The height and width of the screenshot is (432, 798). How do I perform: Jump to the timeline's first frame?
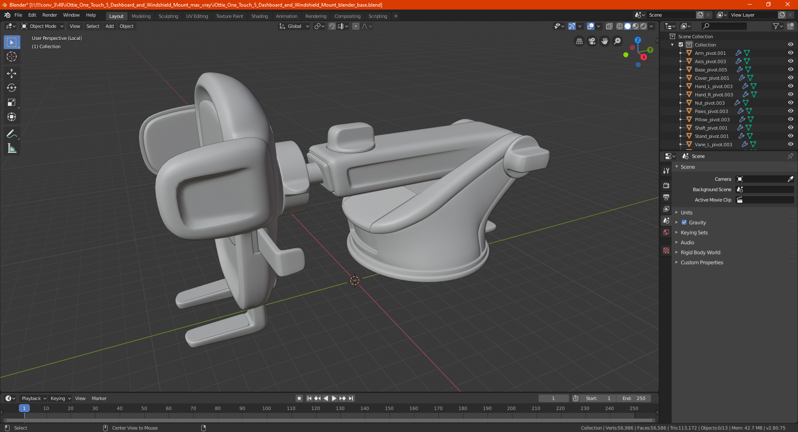(x=309, y=398)
